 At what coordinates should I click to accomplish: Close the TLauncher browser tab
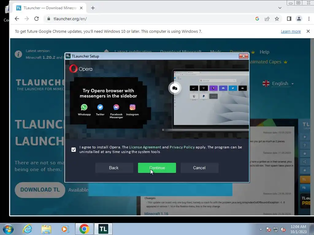pos(81,8)
